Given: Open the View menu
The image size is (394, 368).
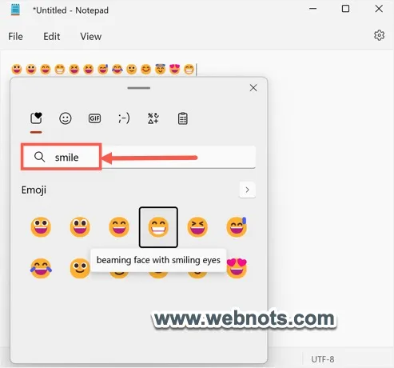Looking at the screenshot, I should tap(91, 37).
